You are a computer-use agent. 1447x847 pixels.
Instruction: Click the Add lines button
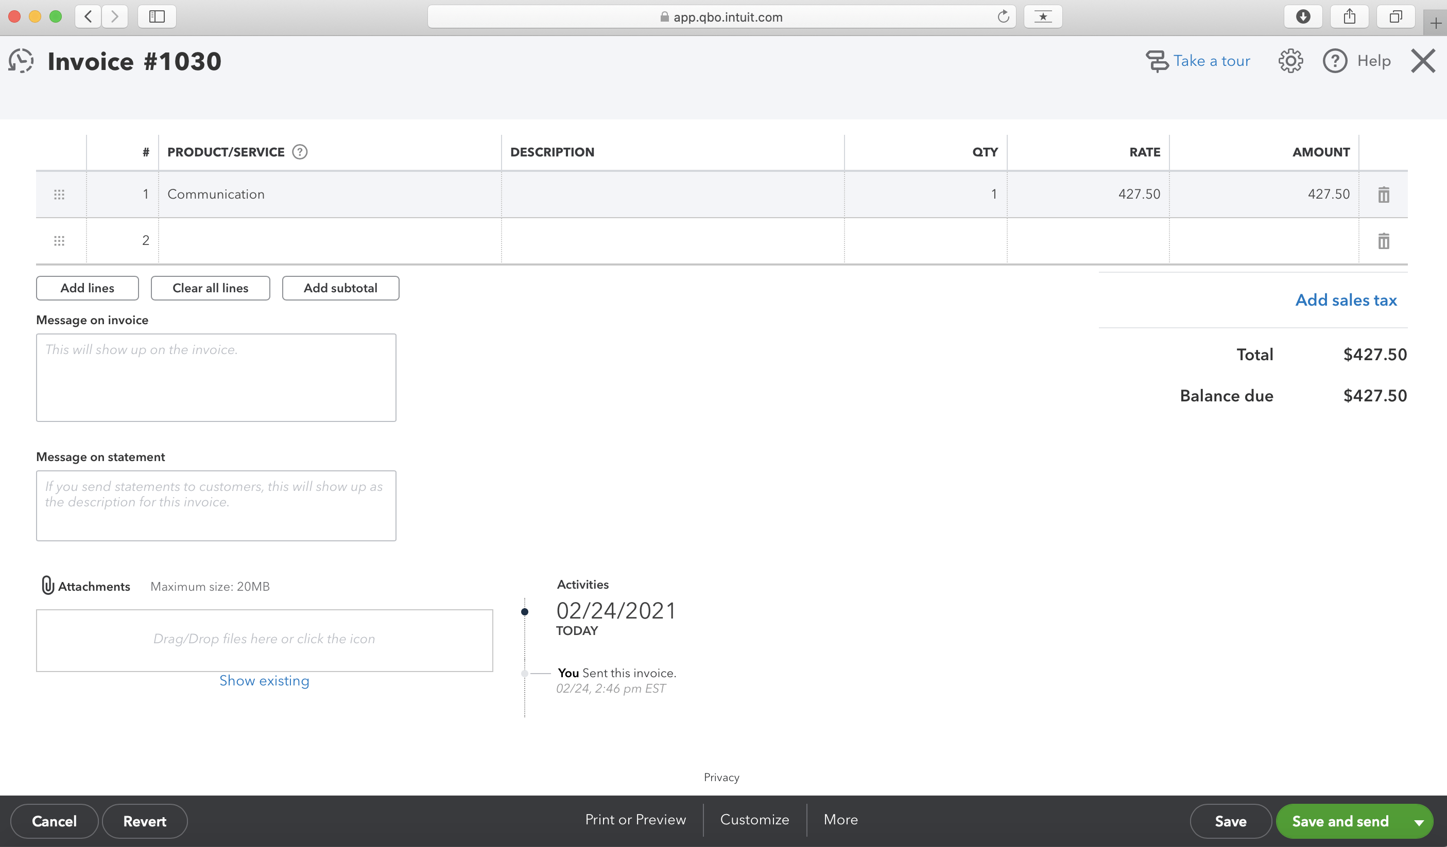(x=87, y=288)
